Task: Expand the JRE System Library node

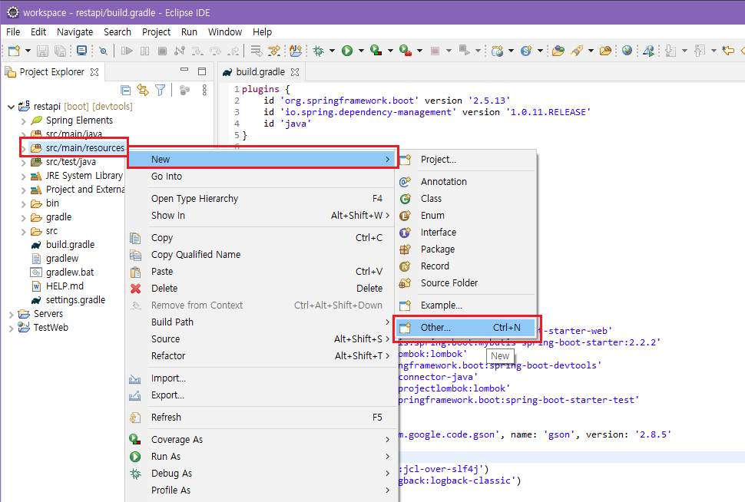Action: click(23, 177)
